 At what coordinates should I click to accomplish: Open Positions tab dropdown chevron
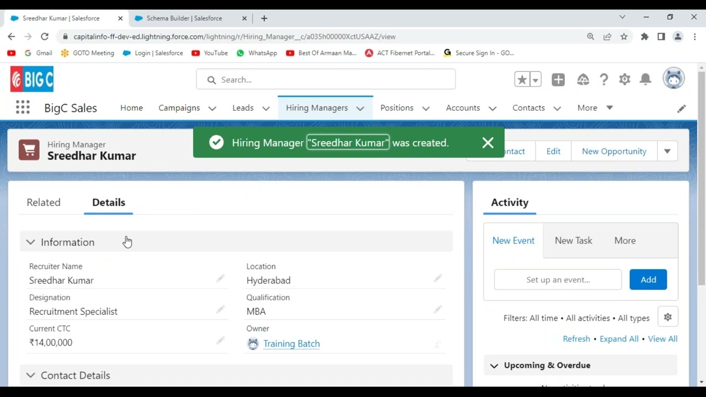click(x=426, y=108)
